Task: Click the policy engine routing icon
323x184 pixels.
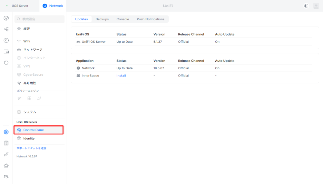Action: tap(39, 98)
